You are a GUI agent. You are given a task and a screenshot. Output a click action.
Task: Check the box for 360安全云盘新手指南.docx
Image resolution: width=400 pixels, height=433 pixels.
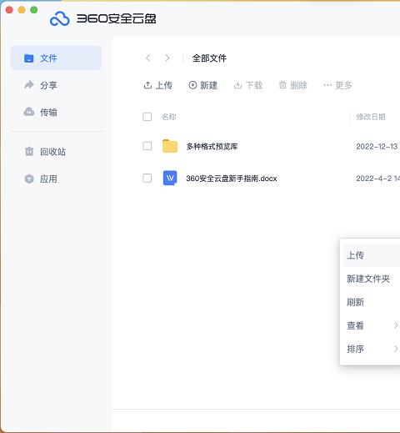coord(147,178)
